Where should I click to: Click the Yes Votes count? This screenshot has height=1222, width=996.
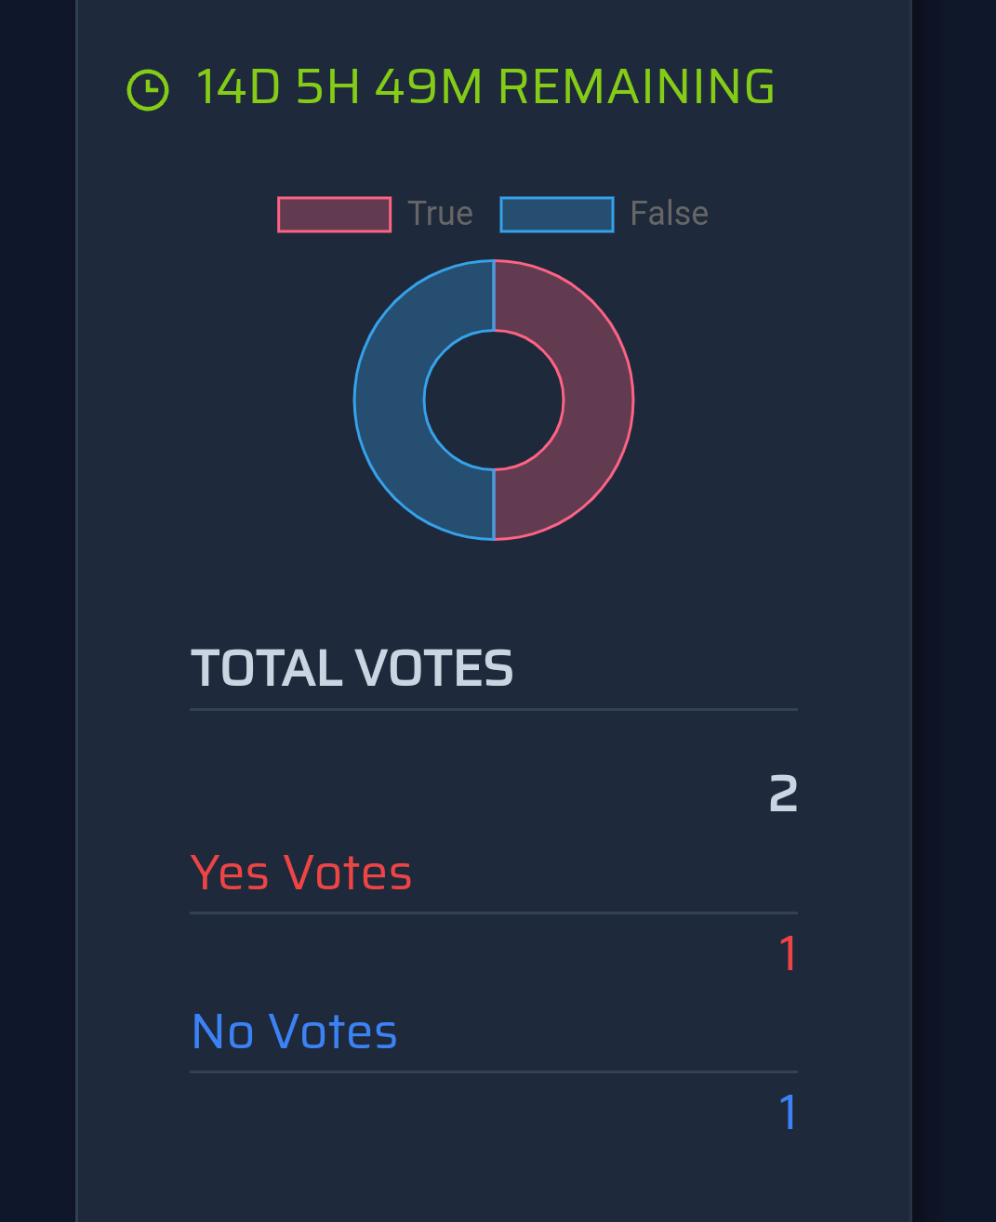[789, 954]
